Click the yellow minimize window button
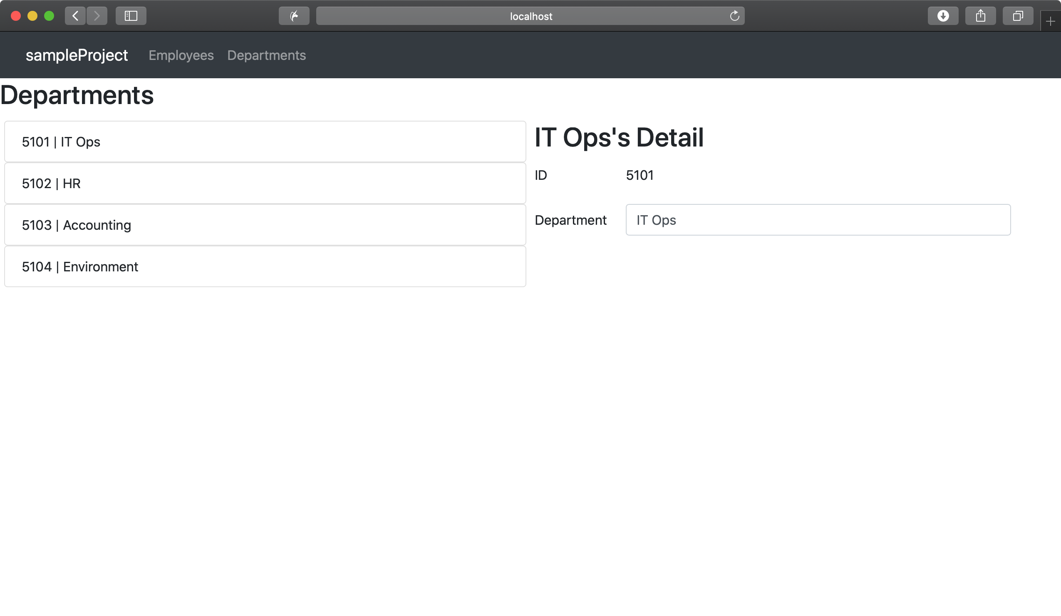Viewport: 1061px width, 616px height. click(32, 16)
